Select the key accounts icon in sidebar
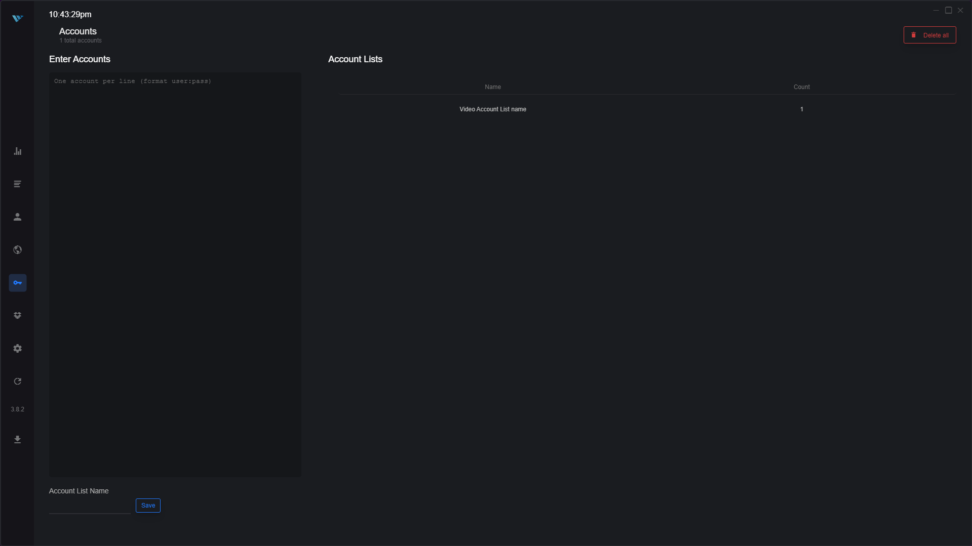 pyautogui.click(x=18, y=283)
